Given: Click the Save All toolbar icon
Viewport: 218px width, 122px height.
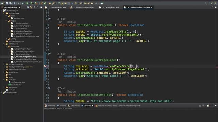Looking at the screenshot, I should point(10,3).
